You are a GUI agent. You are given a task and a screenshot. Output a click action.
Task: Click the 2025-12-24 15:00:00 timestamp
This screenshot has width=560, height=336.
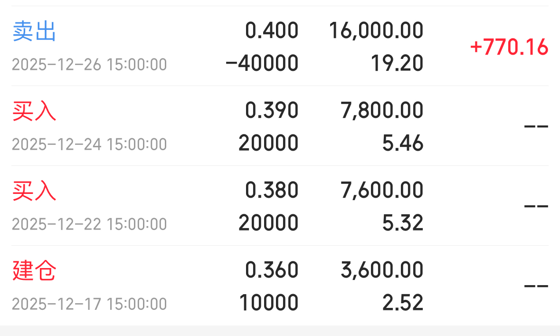(89, 144)
